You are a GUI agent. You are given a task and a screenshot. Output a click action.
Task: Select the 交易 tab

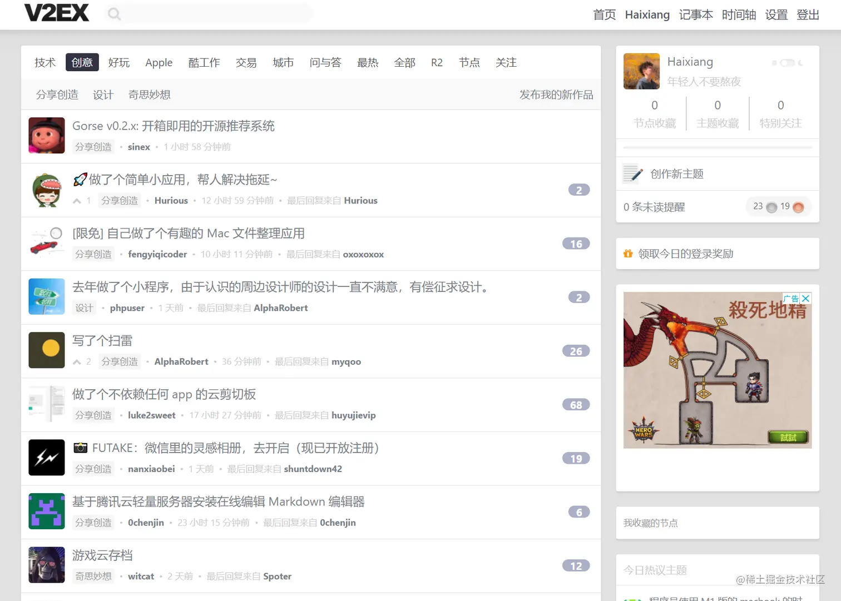coord(246,62)
